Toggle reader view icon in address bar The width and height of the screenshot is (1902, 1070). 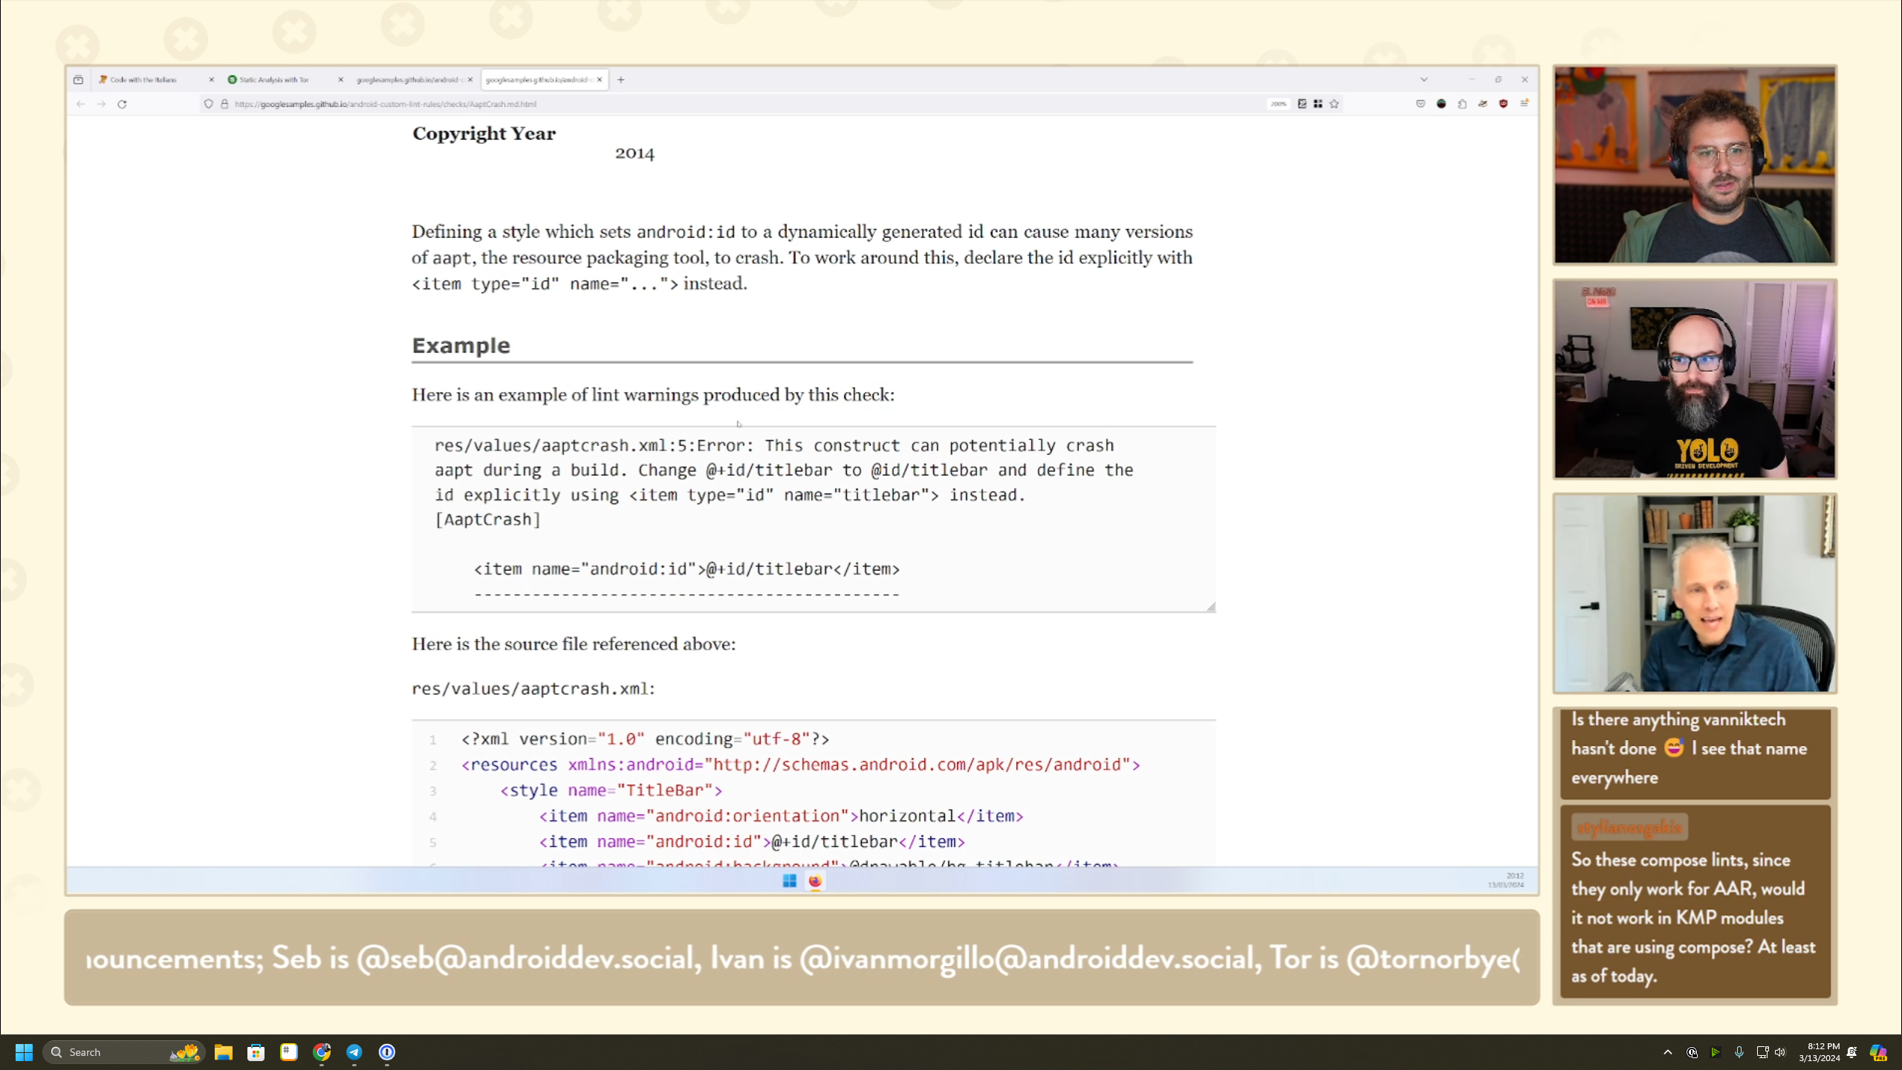pyautogui.click(x=1302, y=104)
